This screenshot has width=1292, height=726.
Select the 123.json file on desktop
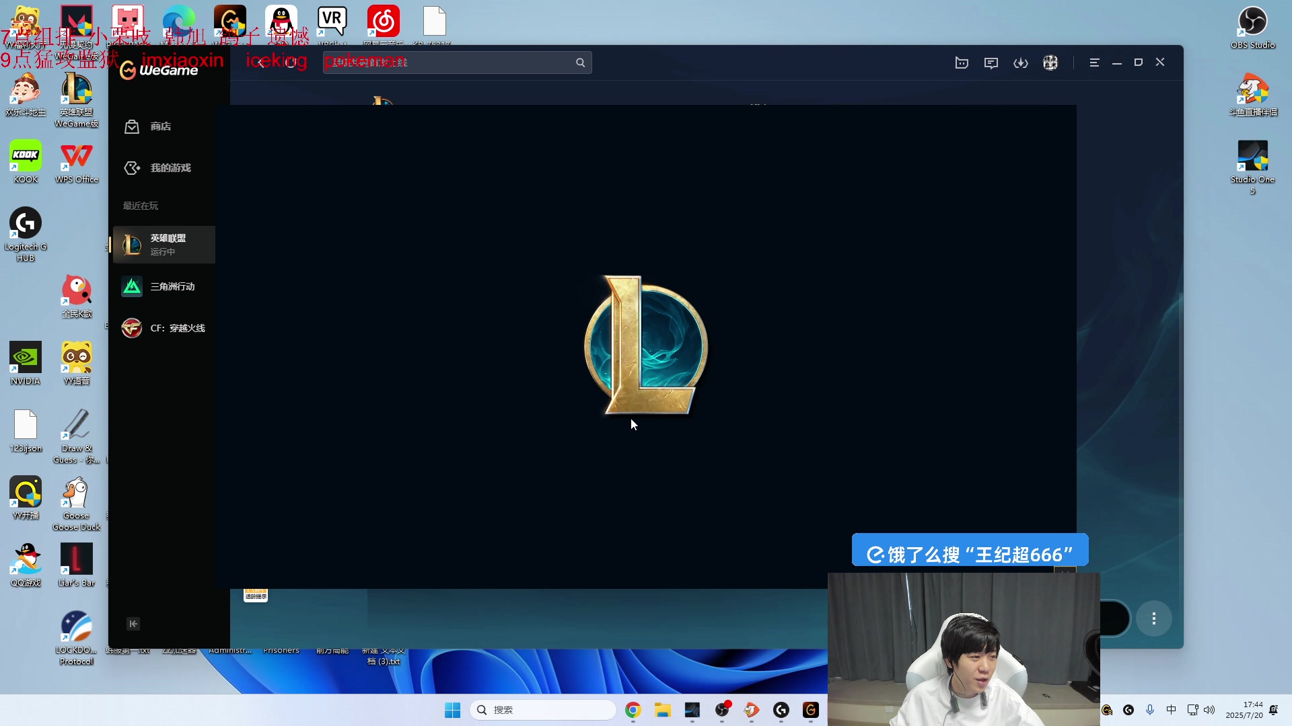(26, 430)
